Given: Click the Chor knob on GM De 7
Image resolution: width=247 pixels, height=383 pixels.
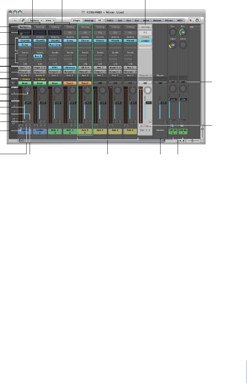Looking at the screenshot, I should tap(183, 45).
